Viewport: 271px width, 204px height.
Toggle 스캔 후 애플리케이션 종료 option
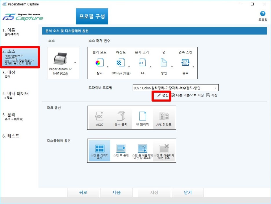[x=164, y=151]
